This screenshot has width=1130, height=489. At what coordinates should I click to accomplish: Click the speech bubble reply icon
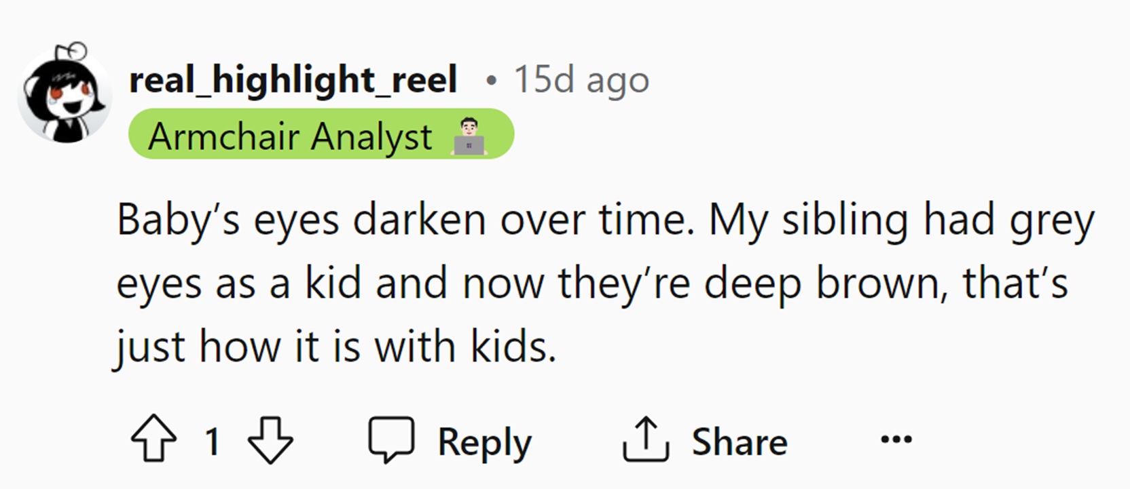(391, 439)
